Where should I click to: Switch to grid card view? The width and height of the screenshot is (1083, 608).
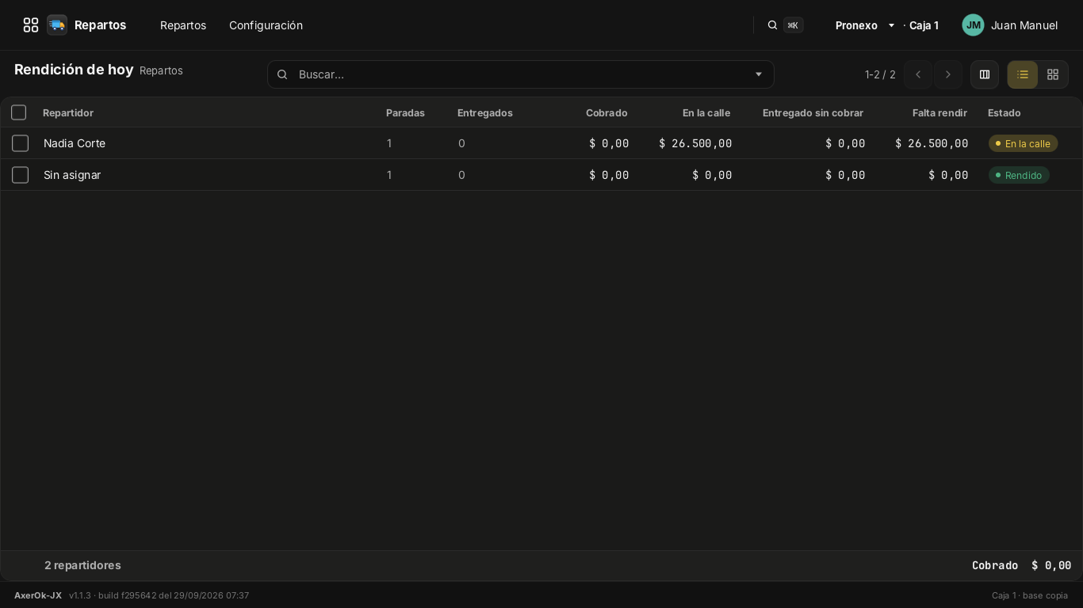click(x=1053, y=74)
